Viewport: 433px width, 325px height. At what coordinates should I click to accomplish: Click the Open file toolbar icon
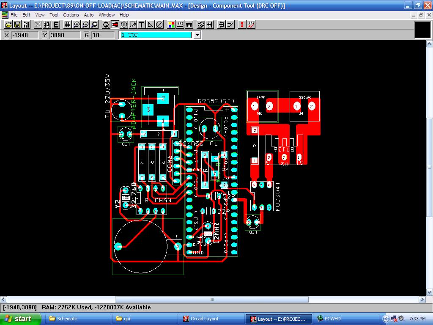pos(8,25)
